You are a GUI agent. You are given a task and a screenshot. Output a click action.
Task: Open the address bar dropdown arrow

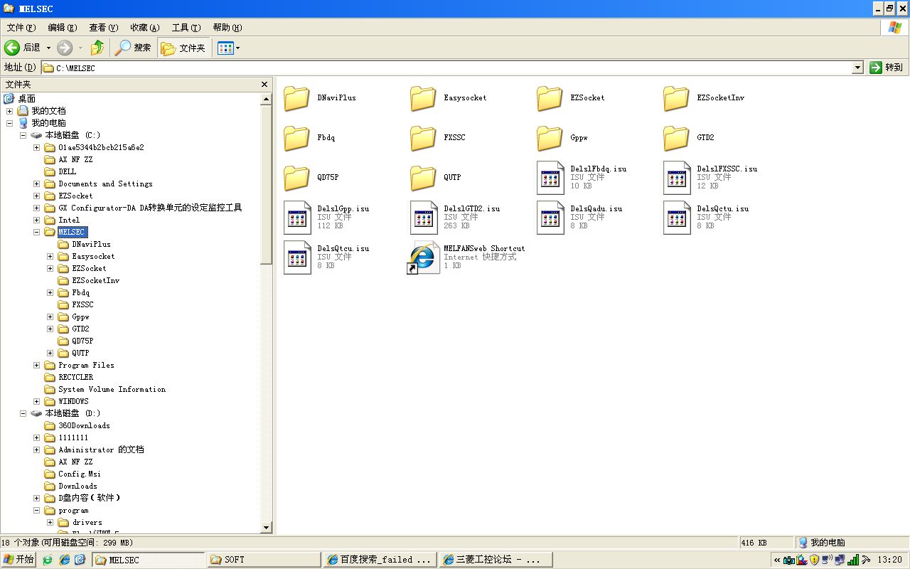pos(857,68)
